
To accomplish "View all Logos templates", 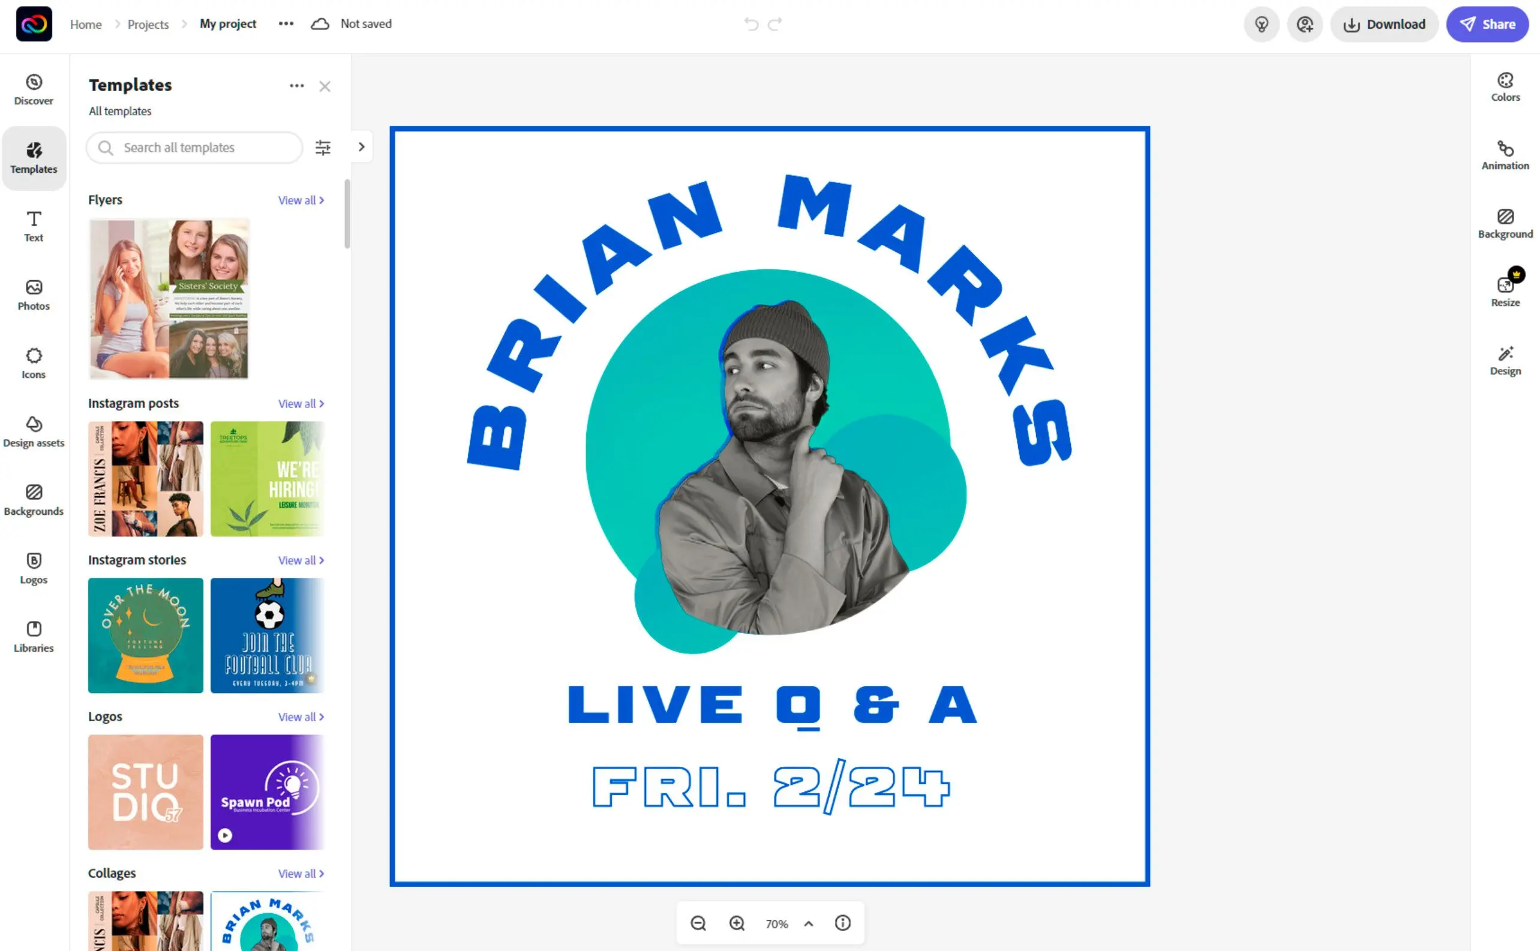I will [x=302, y=716].
